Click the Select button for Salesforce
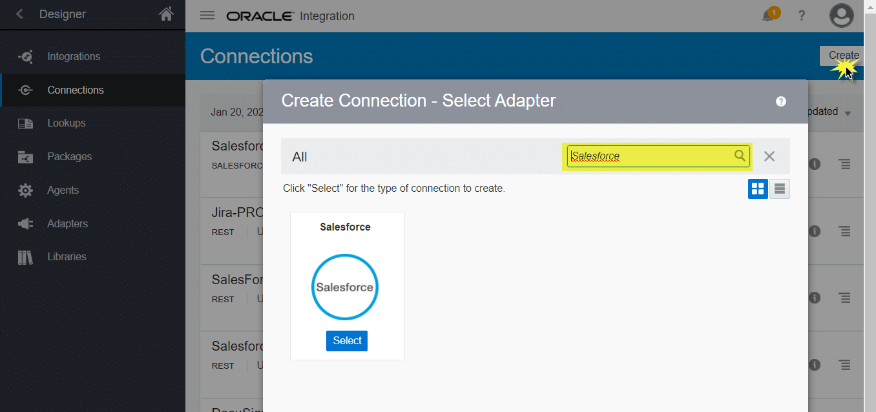876x412 pixels. pos(347,341)
